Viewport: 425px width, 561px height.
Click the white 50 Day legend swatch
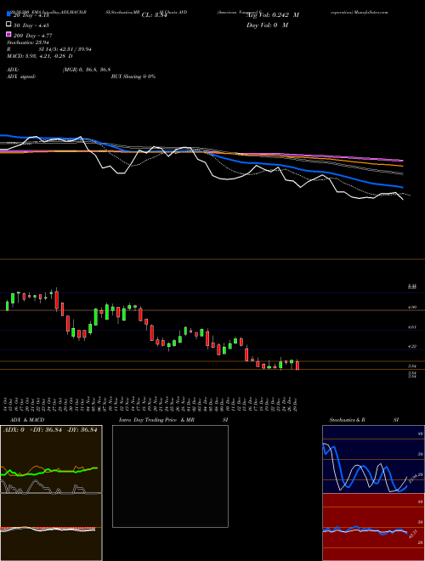click(8, 25)
